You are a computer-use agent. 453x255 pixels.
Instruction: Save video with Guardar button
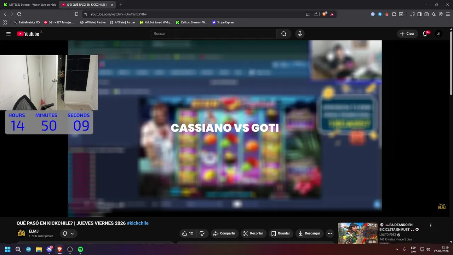(281, 233)
